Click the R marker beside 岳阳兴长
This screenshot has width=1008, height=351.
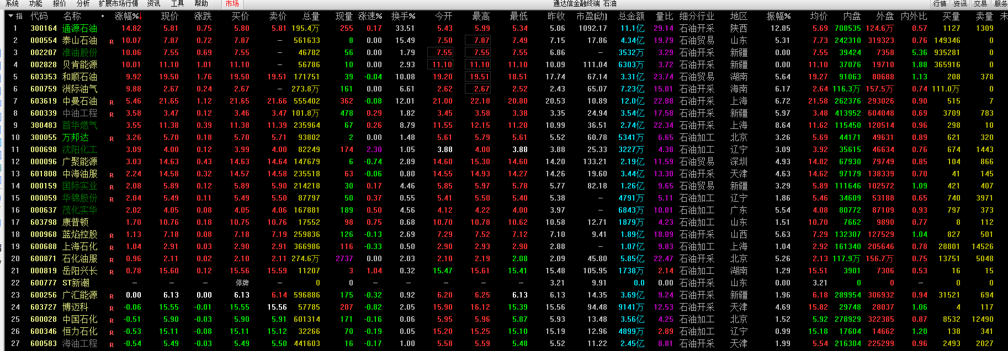click(x=112, y=272)
